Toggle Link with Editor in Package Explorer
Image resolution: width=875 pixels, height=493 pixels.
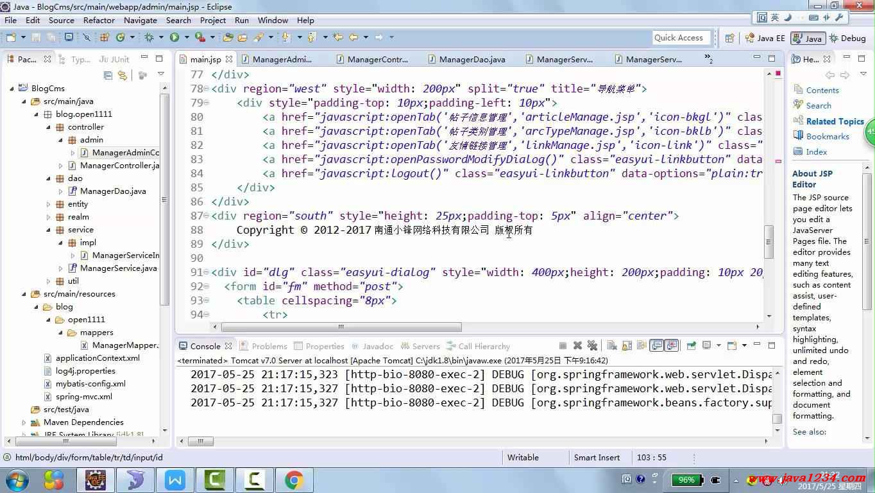pos(123,75)
